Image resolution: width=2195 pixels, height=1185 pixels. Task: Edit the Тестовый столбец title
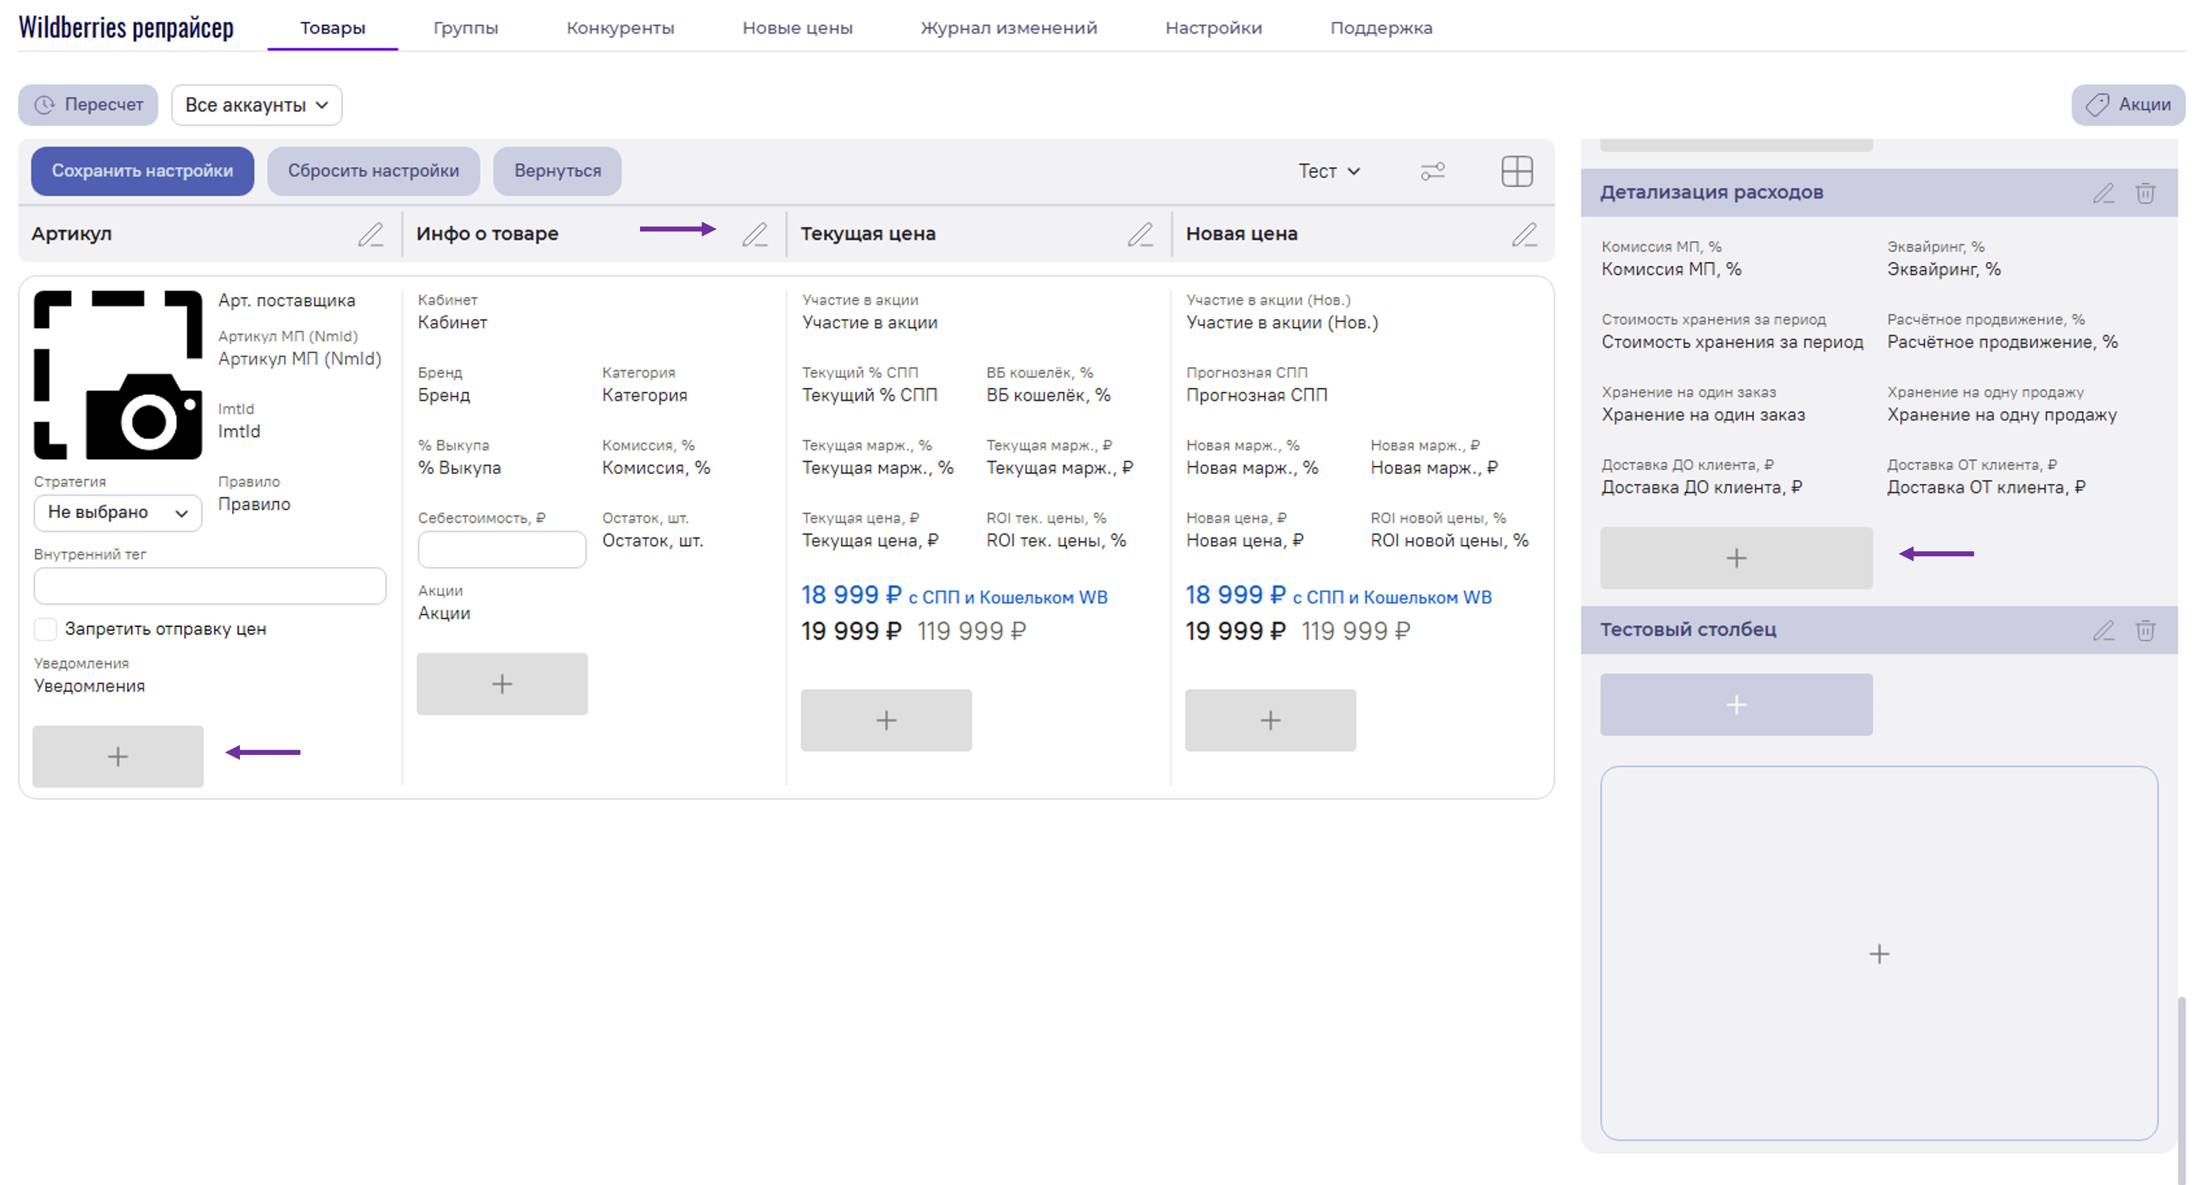tap(2104, 631)
